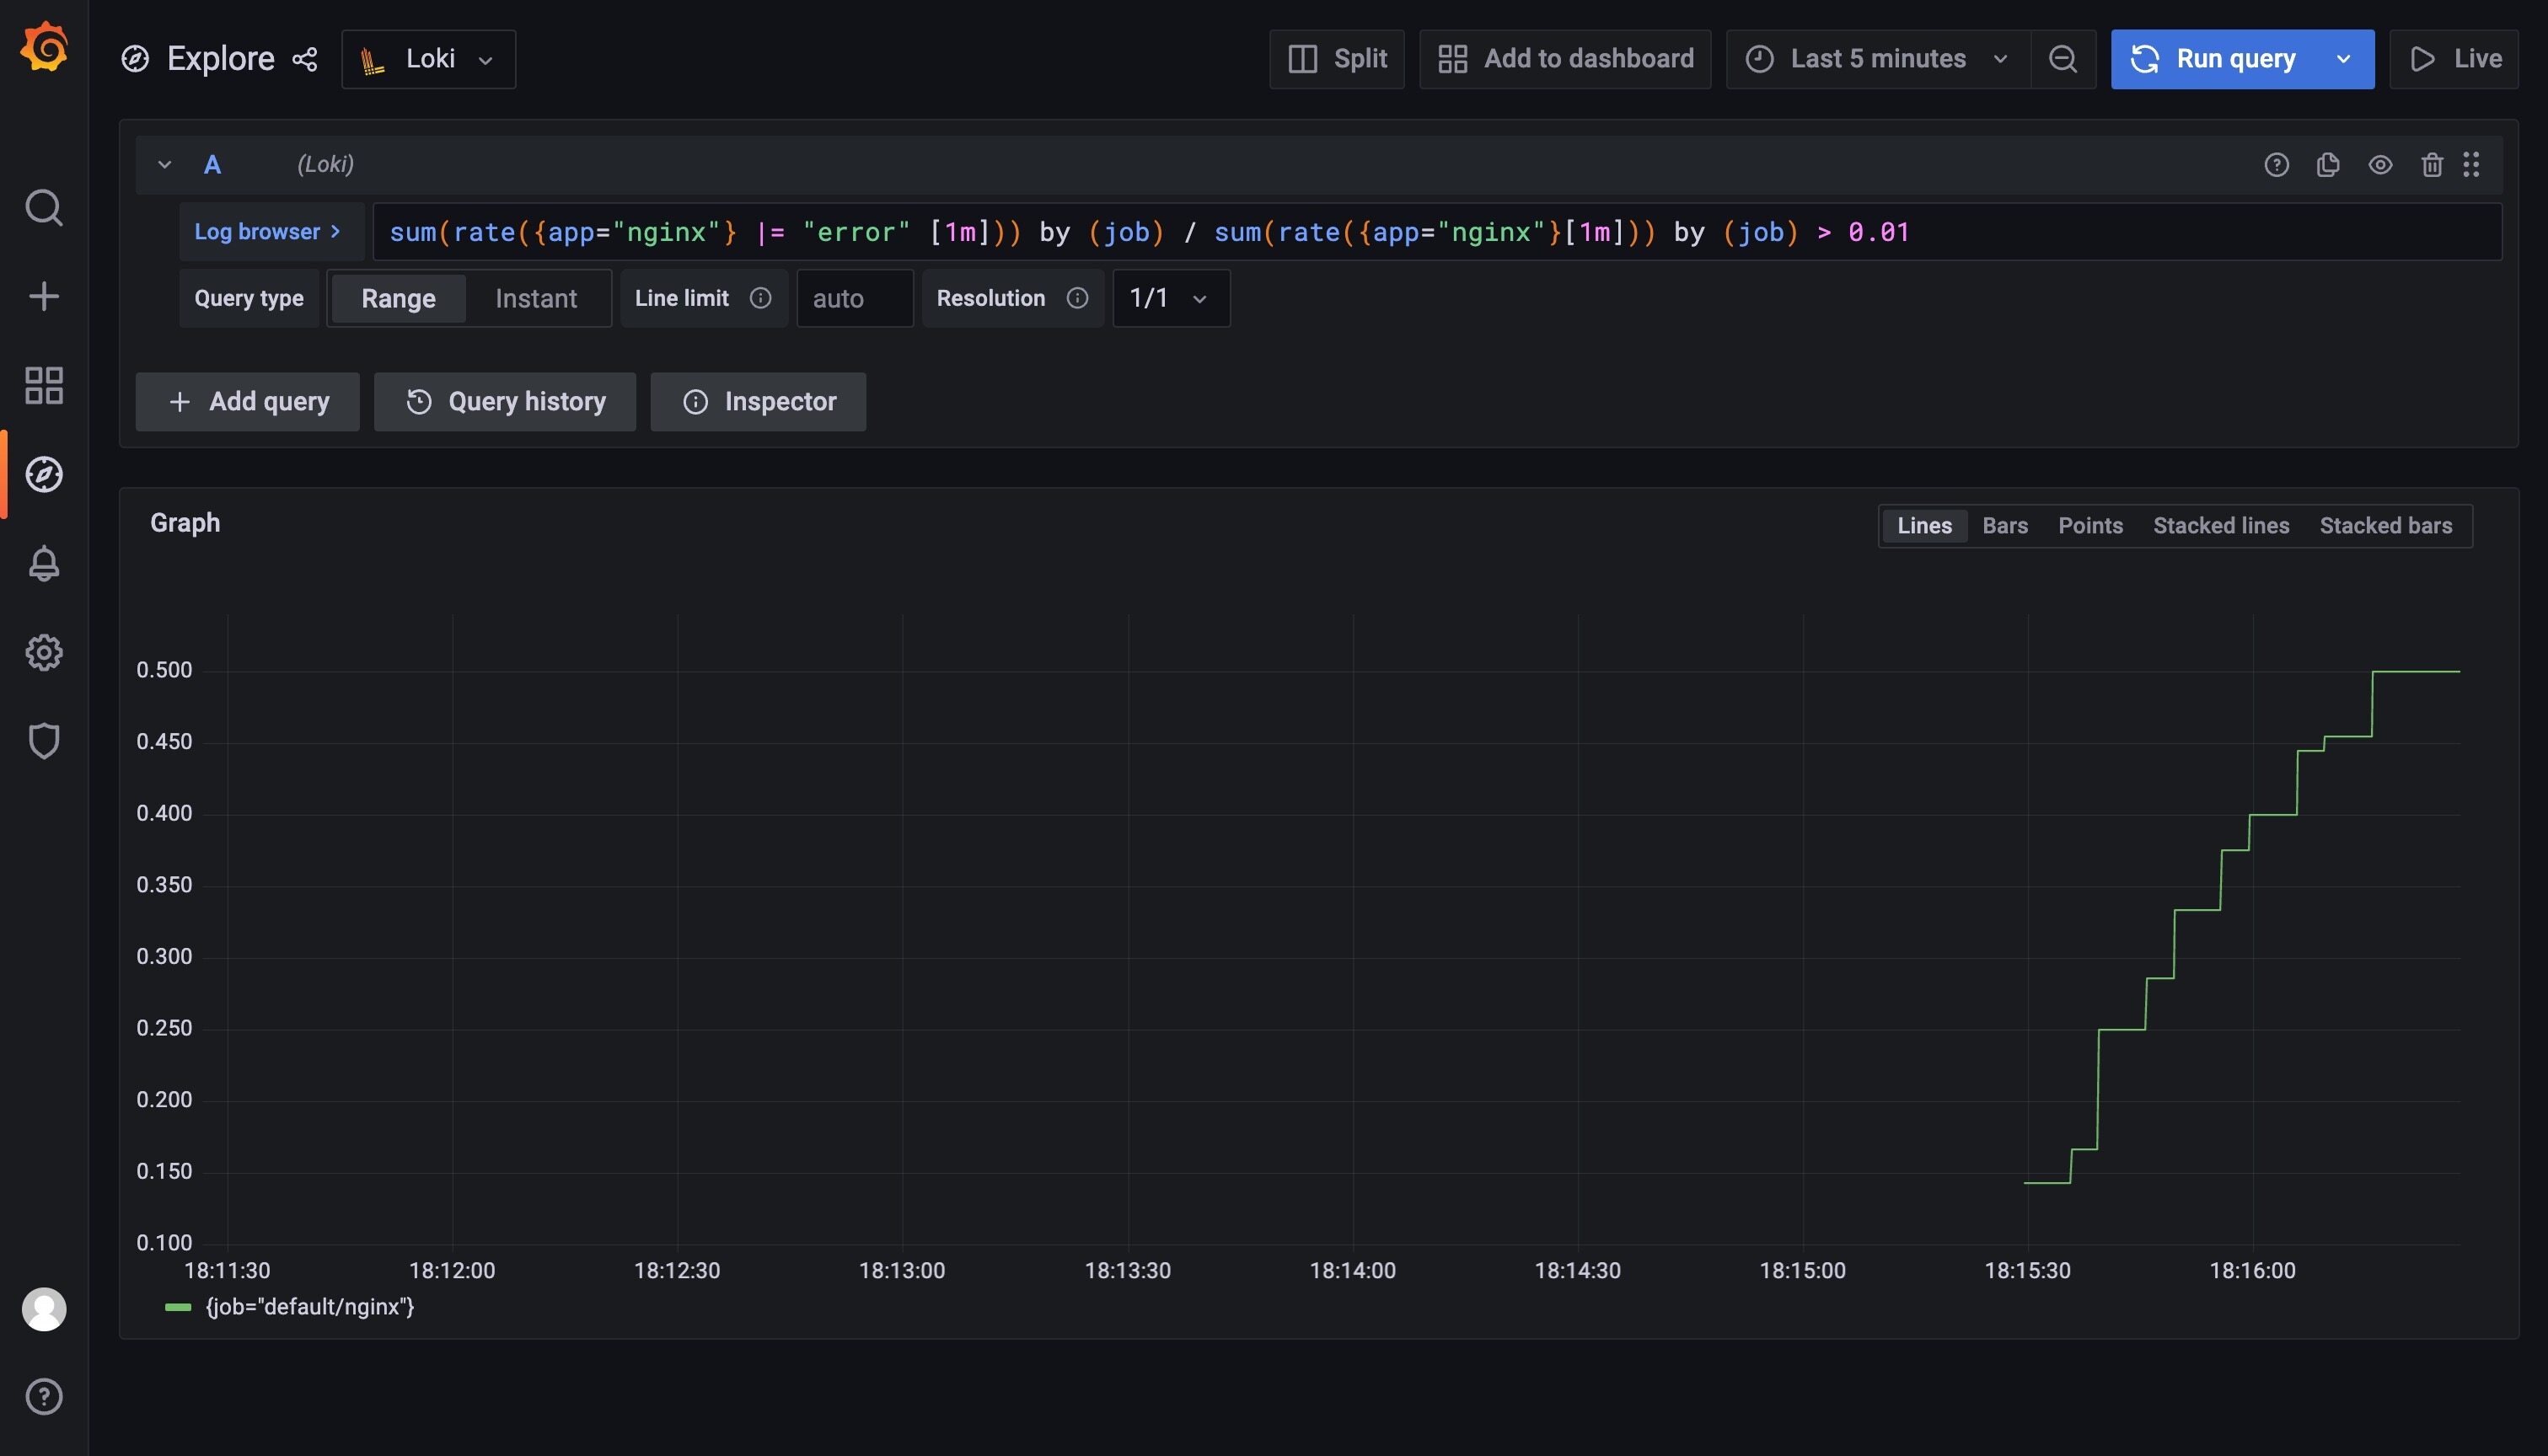
Task: Collapse query row A chevron
Action: tap(165, 165)
